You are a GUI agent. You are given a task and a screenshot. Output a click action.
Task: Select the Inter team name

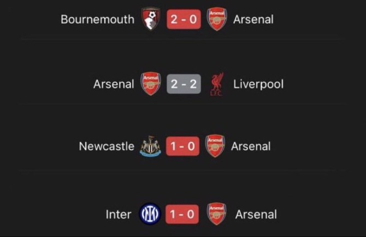tap(119, 215)
